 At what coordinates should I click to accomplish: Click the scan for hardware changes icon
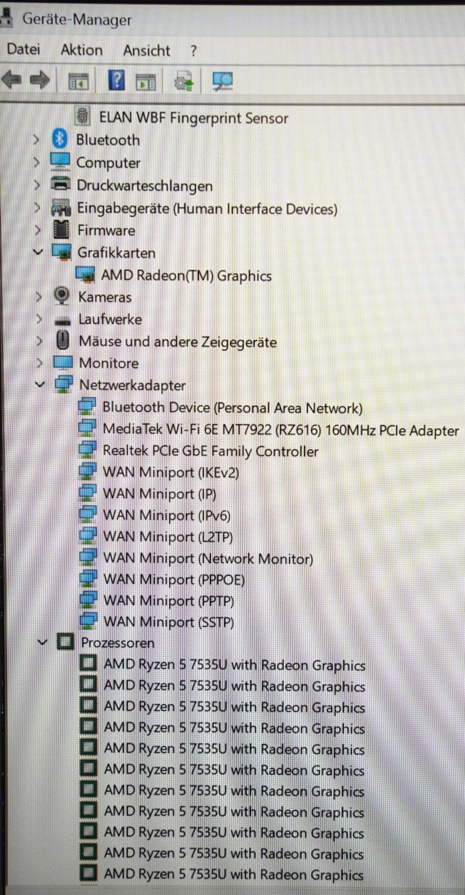click(x=223, y=81)
